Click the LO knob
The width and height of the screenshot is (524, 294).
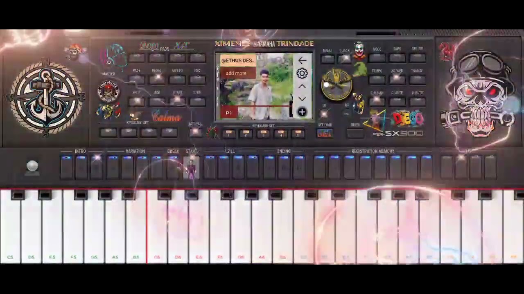click(324, 113)
